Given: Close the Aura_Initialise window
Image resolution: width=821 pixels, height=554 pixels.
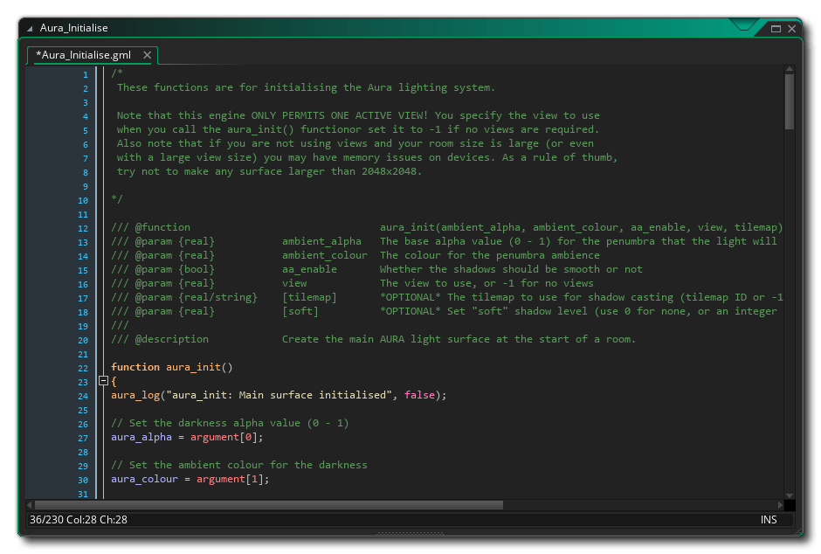Looking at the screenshot, I should (791, 29).
